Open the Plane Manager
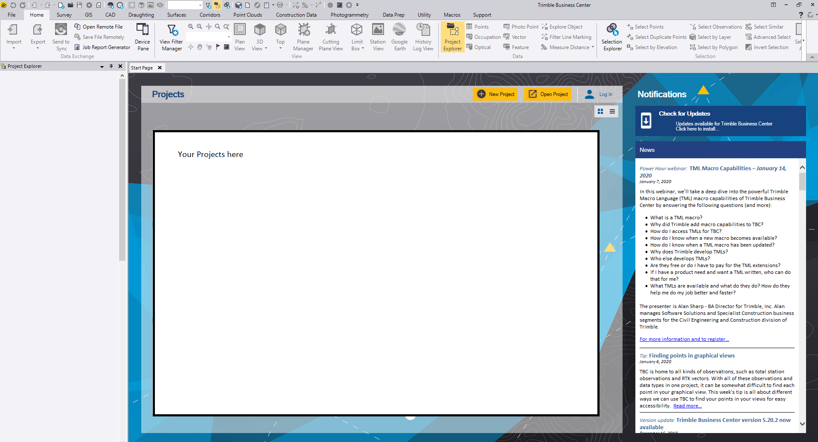 303,37
